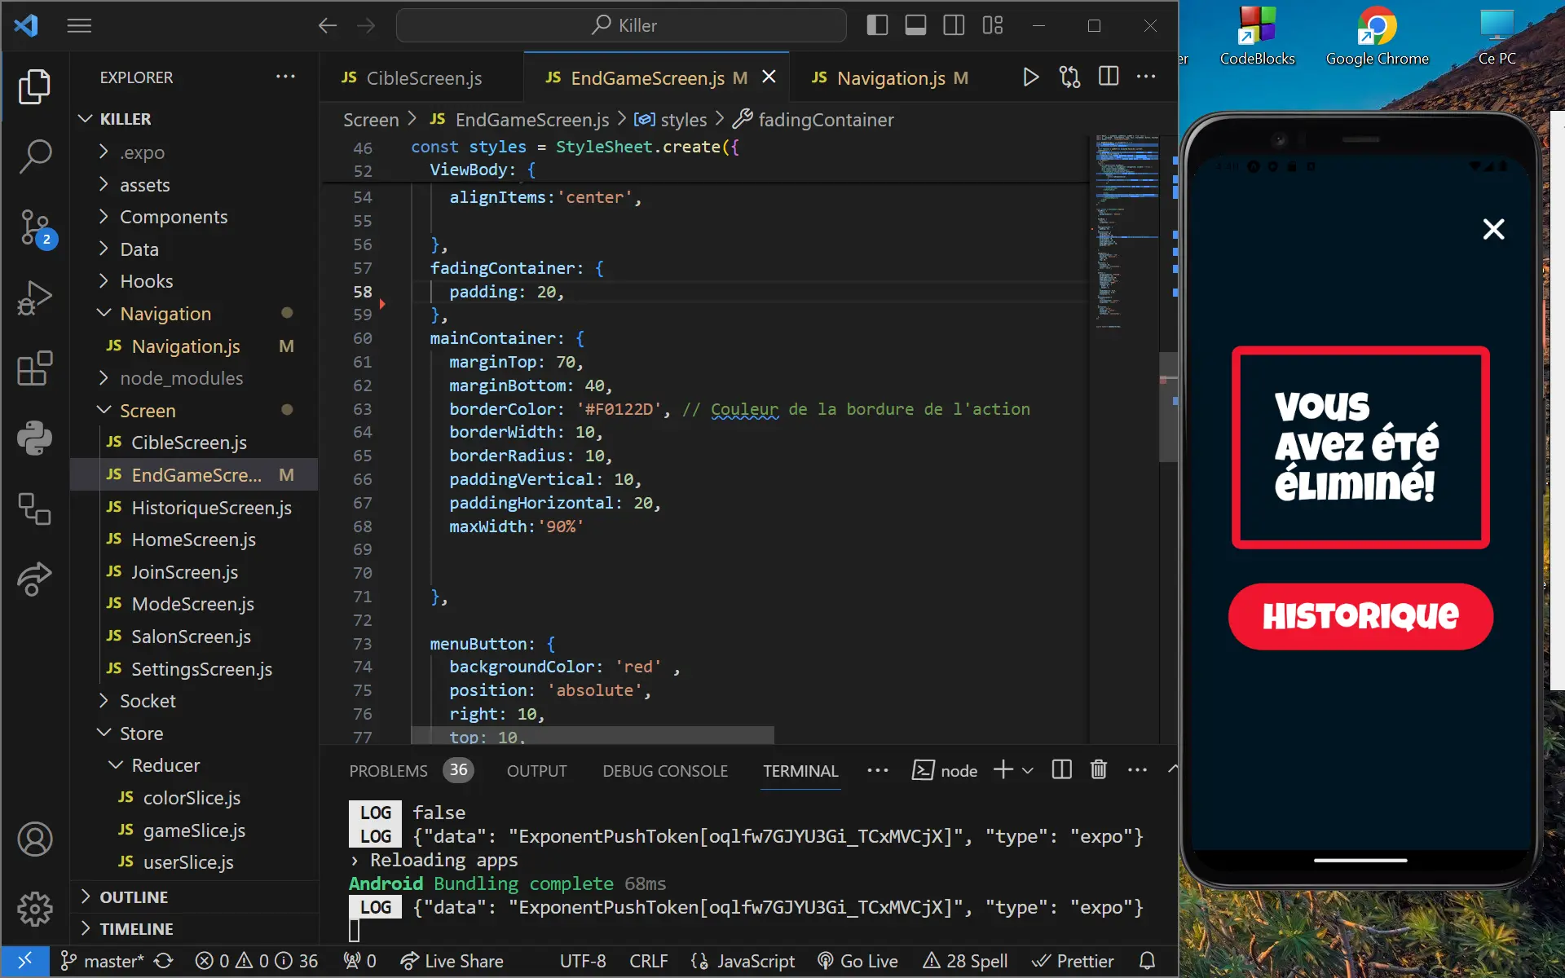This screenshot has height=978, width=1565.
Task: Select borderColor red hex color value
Action: pyautogui.click(x=617, y=407)
